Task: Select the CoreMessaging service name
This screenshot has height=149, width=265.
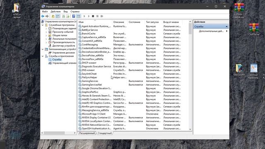Action: tap(90, 45)
